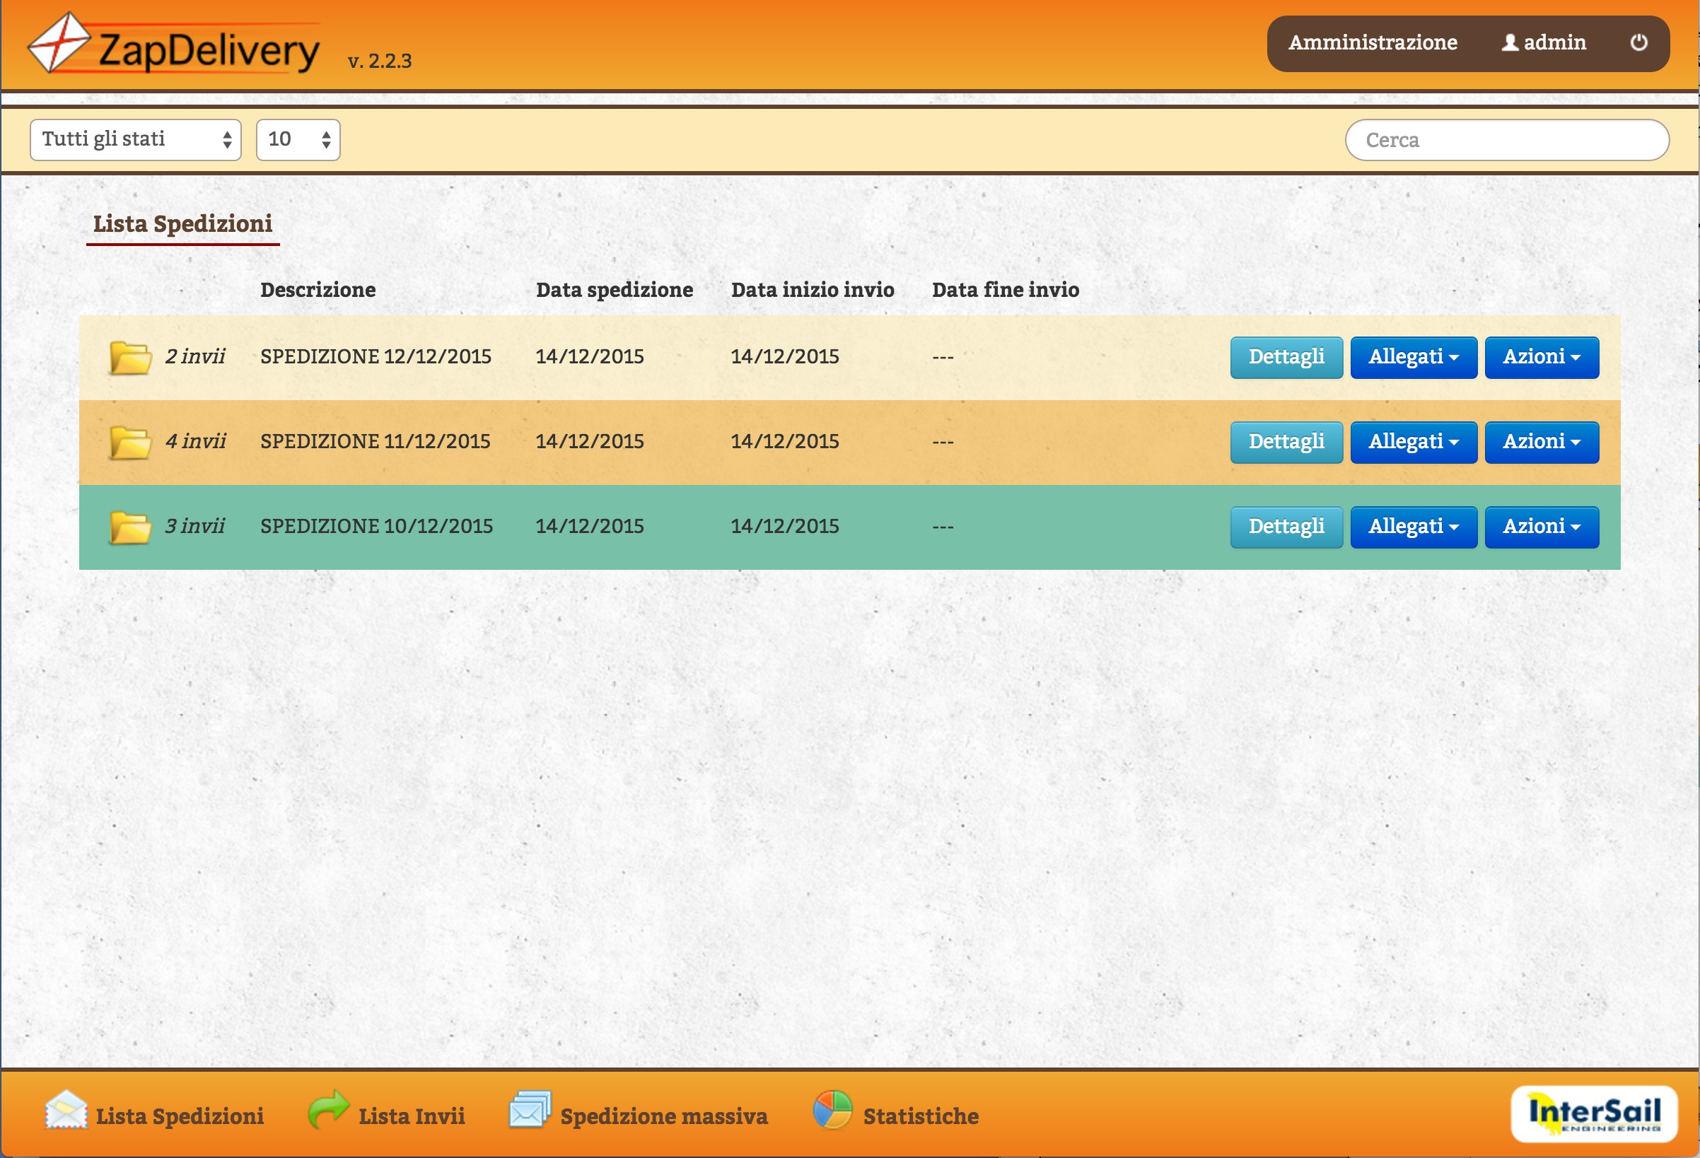Open the page size dropdown showing 10
This screenshot has height=1158, width=1700.
coord(298,139)
